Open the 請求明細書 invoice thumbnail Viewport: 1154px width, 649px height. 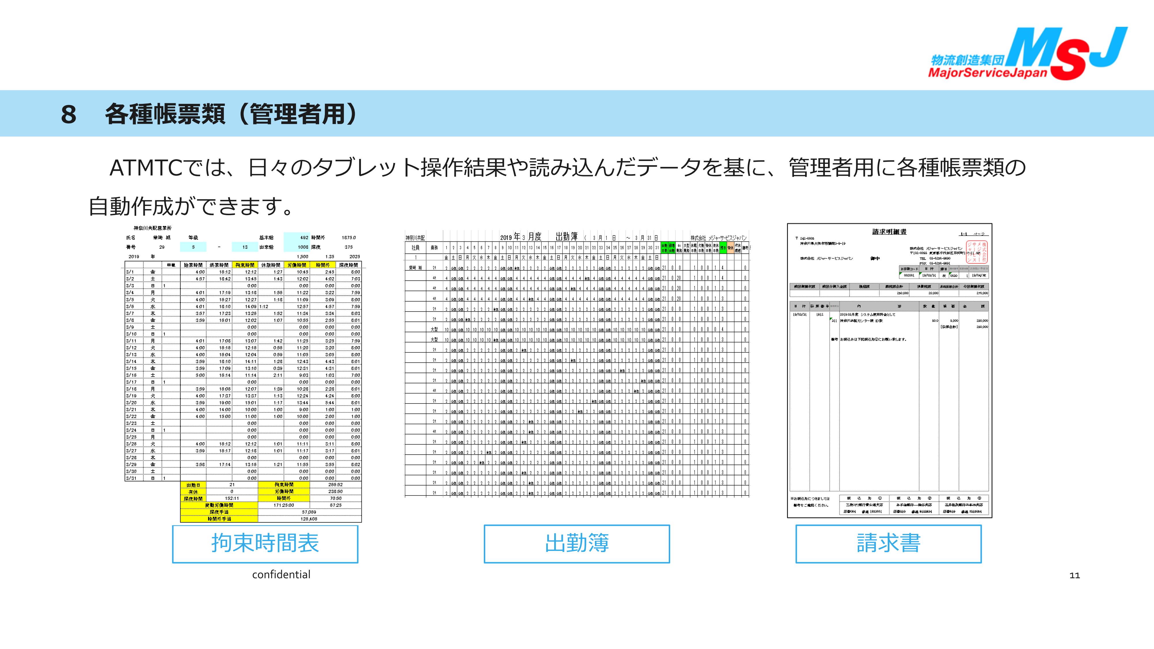pos(889,370)
